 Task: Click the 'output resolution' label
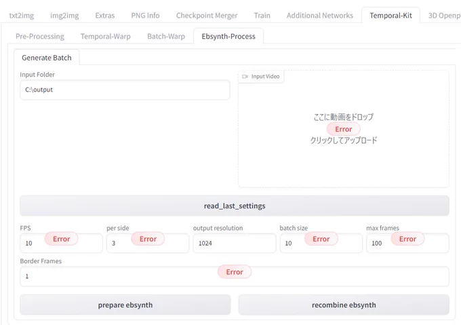[x=218, y=228]
